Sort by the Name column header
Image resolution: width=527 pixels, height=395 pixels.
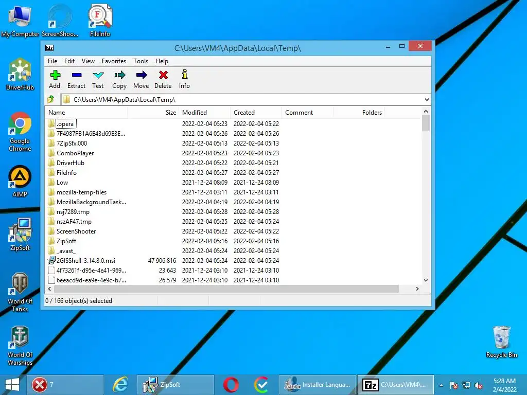[x=86, y=113]
